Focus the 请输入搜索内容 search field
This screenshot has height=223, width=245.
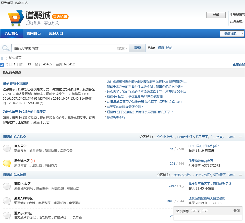coord(64,48)
